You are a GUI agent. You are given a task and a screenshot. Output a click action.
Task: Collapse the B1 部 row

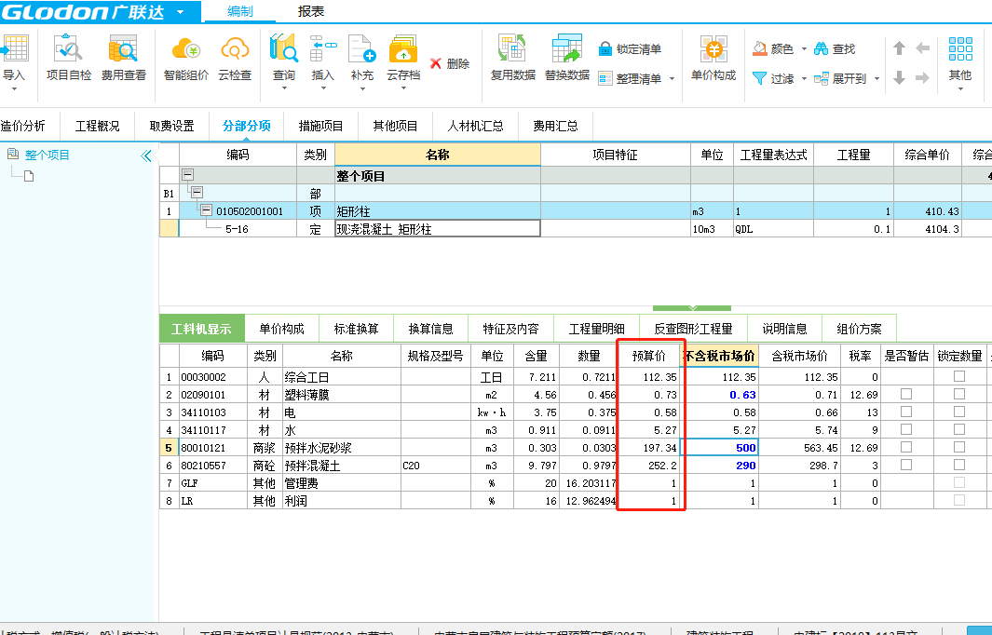197,193
